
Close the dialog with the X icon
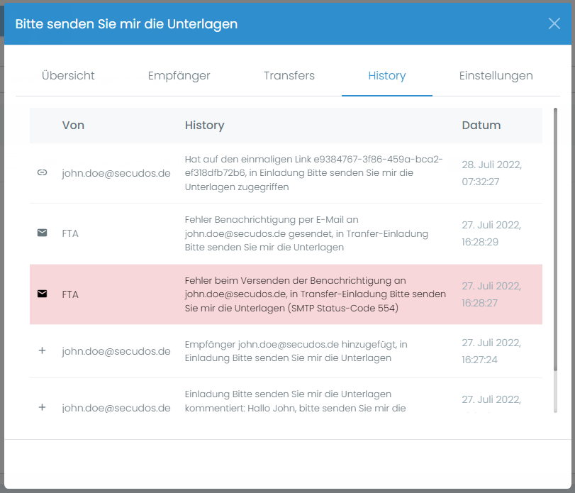point(554,23)
